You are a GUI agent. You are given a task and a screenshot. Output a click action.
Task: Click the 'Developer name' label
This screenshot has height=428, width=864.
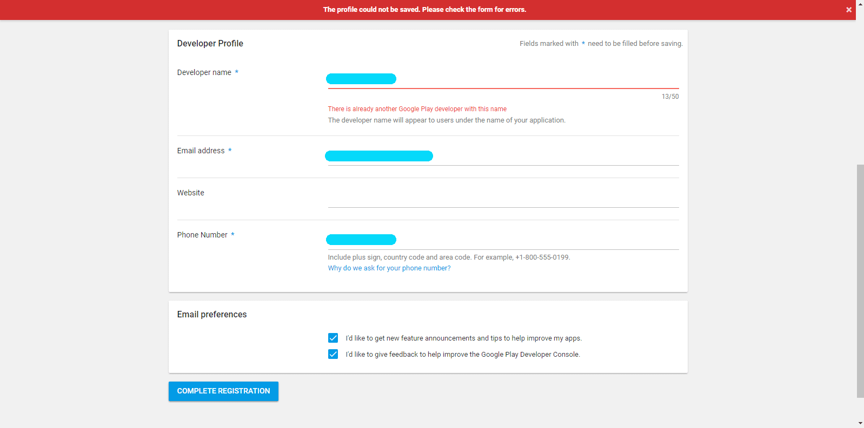(x=204, y=72)
